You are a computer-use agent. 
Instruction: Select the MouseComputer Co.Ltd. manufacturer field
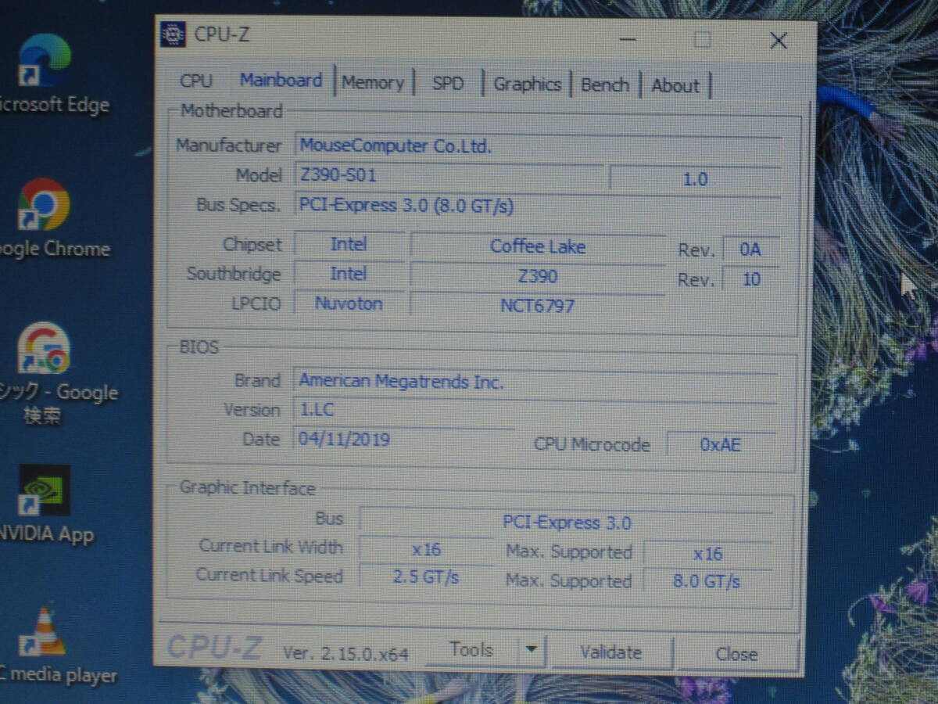pos(539,146)
